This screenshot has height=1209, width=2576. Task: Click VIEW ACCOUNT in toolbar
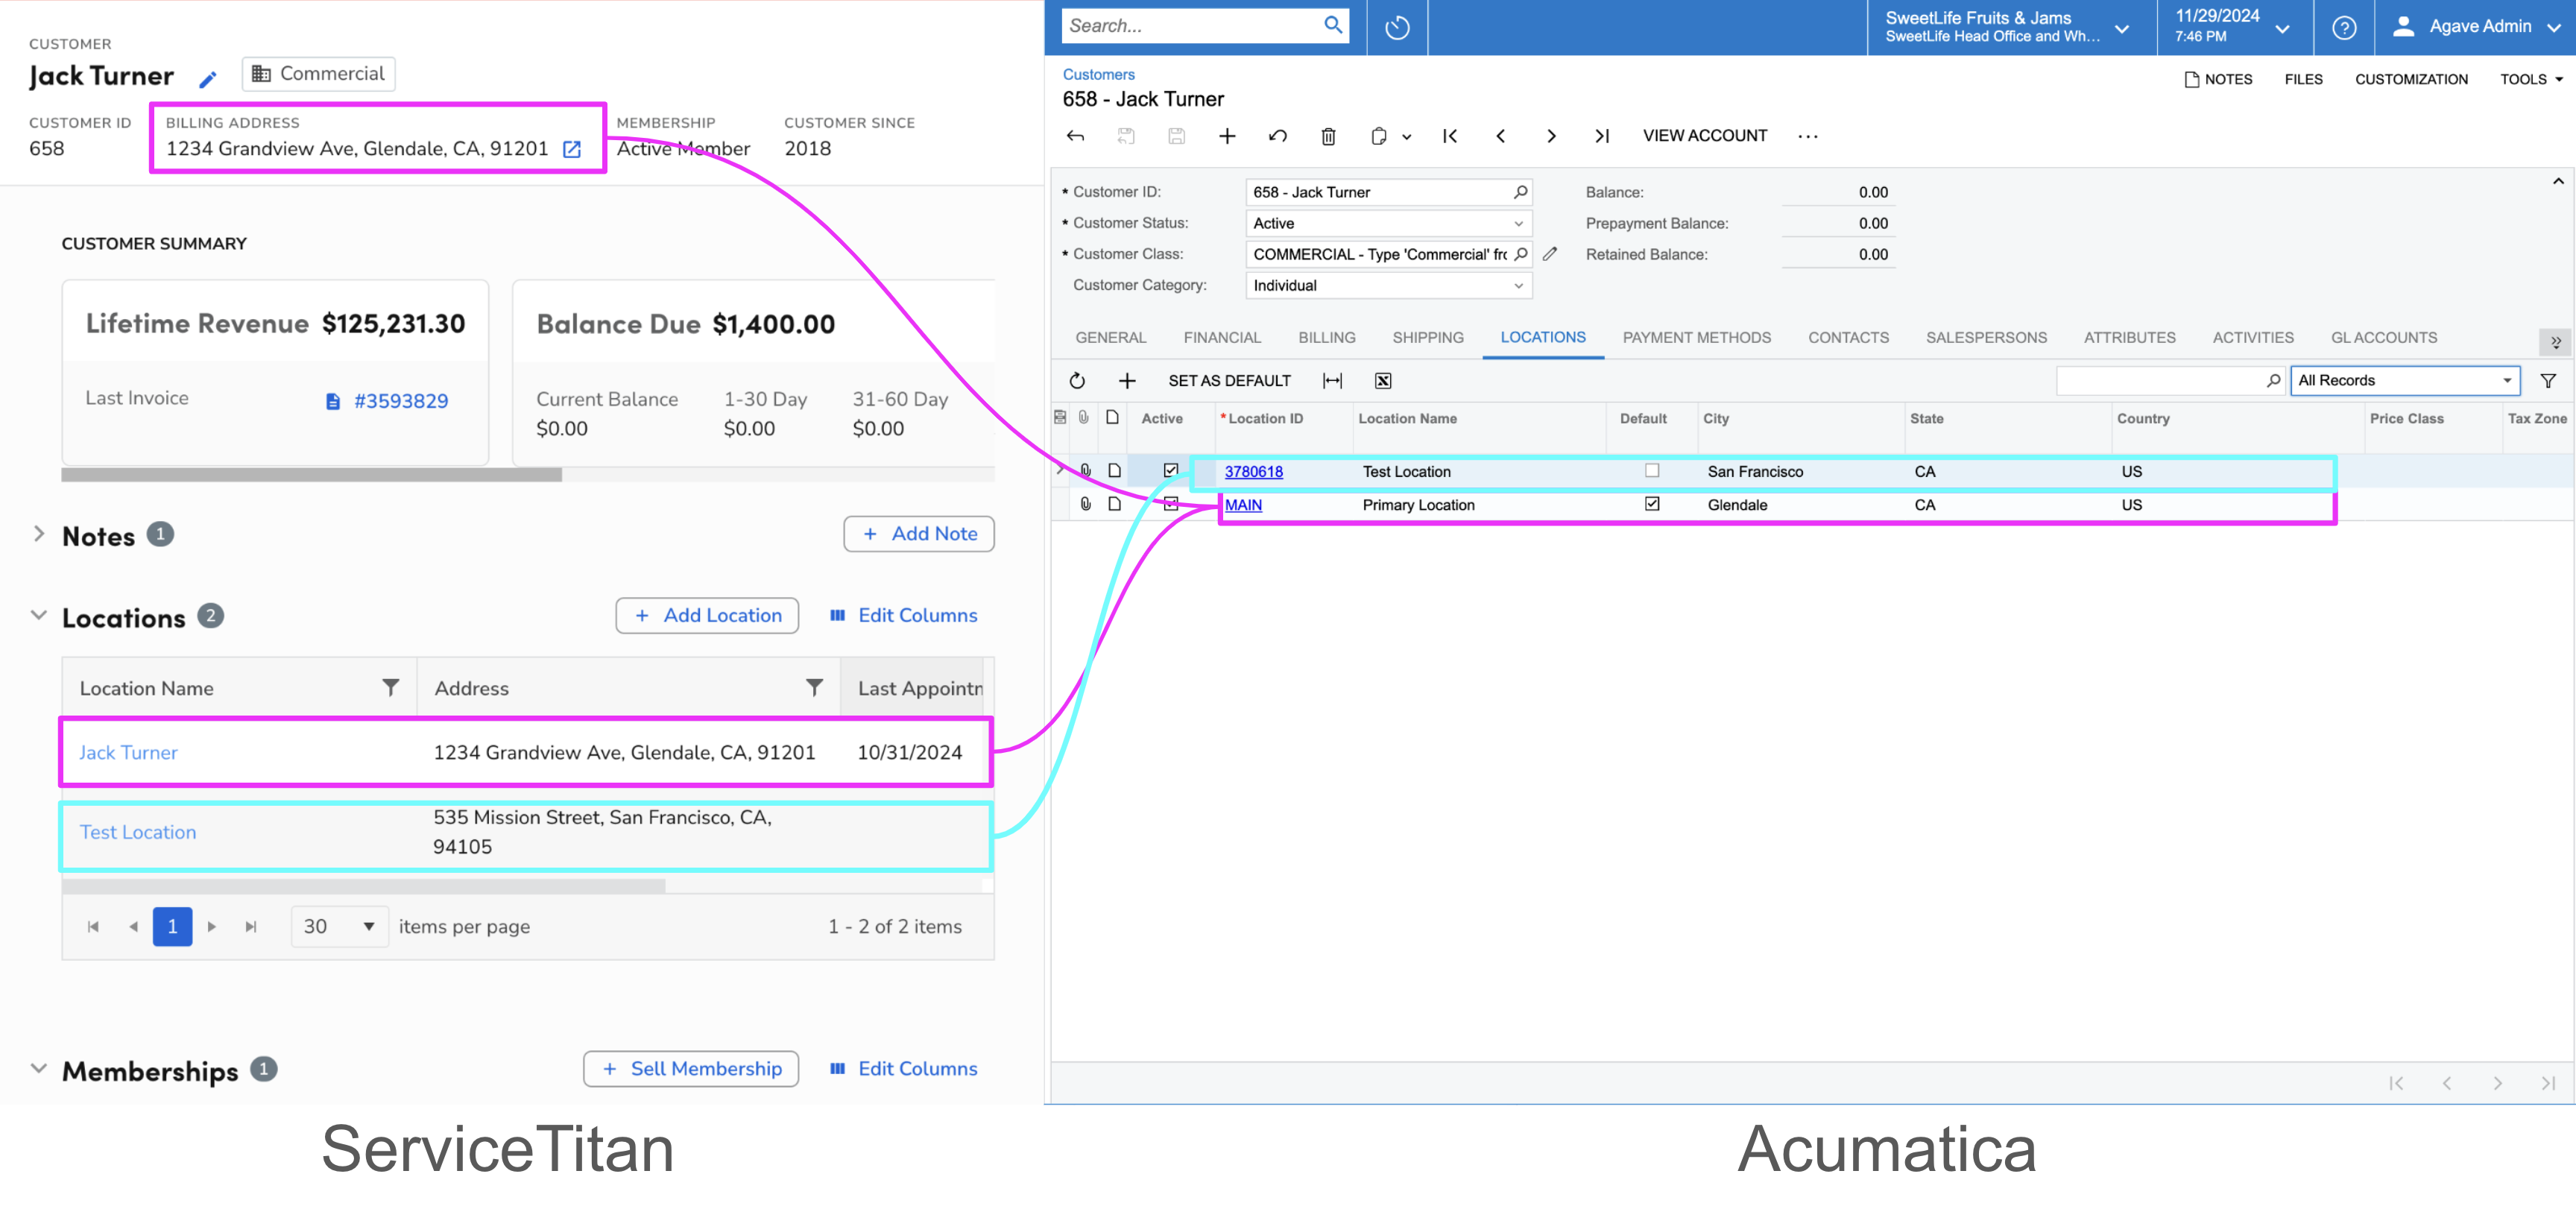1705,136
